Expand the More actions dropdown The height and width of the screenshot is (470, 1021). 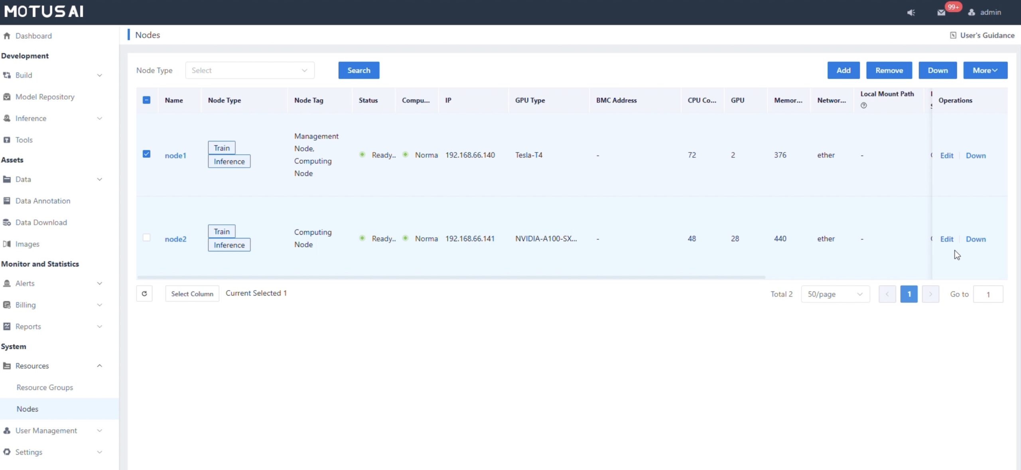click(x=985, y=70)
